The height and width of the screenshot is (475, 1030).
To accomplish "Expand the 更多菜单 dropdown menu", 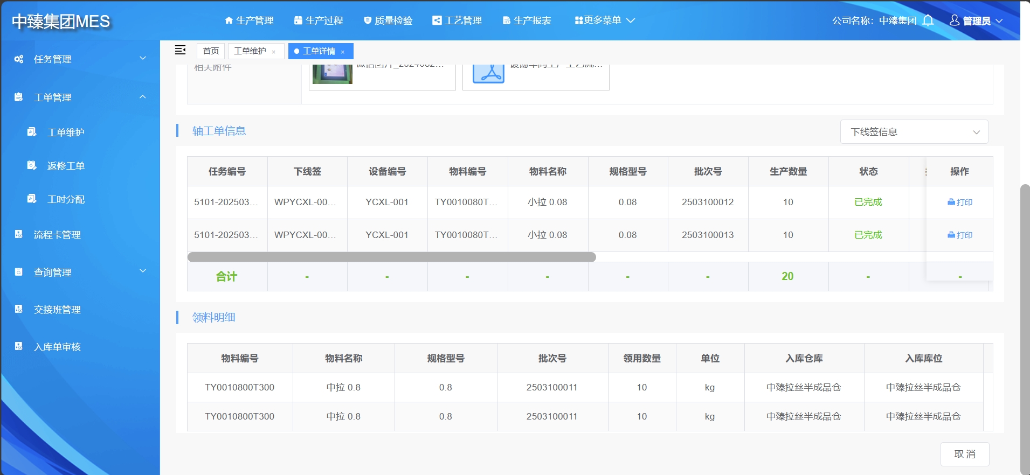I will [x=605, y=20].
